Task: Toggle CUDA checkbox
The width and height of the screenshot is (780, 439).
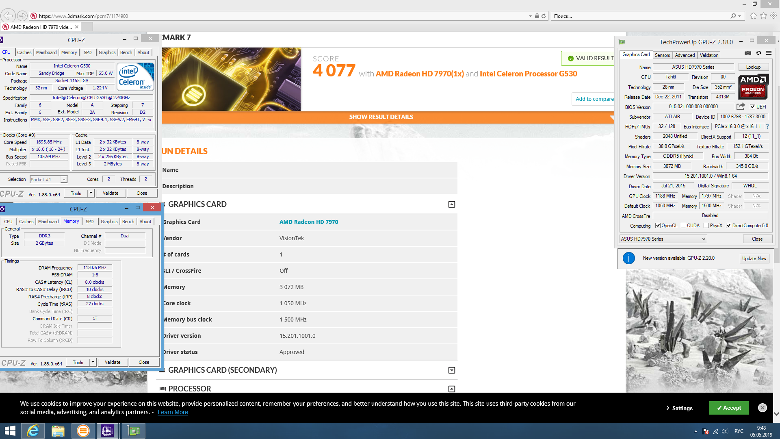Action: (x=684, y=226)
